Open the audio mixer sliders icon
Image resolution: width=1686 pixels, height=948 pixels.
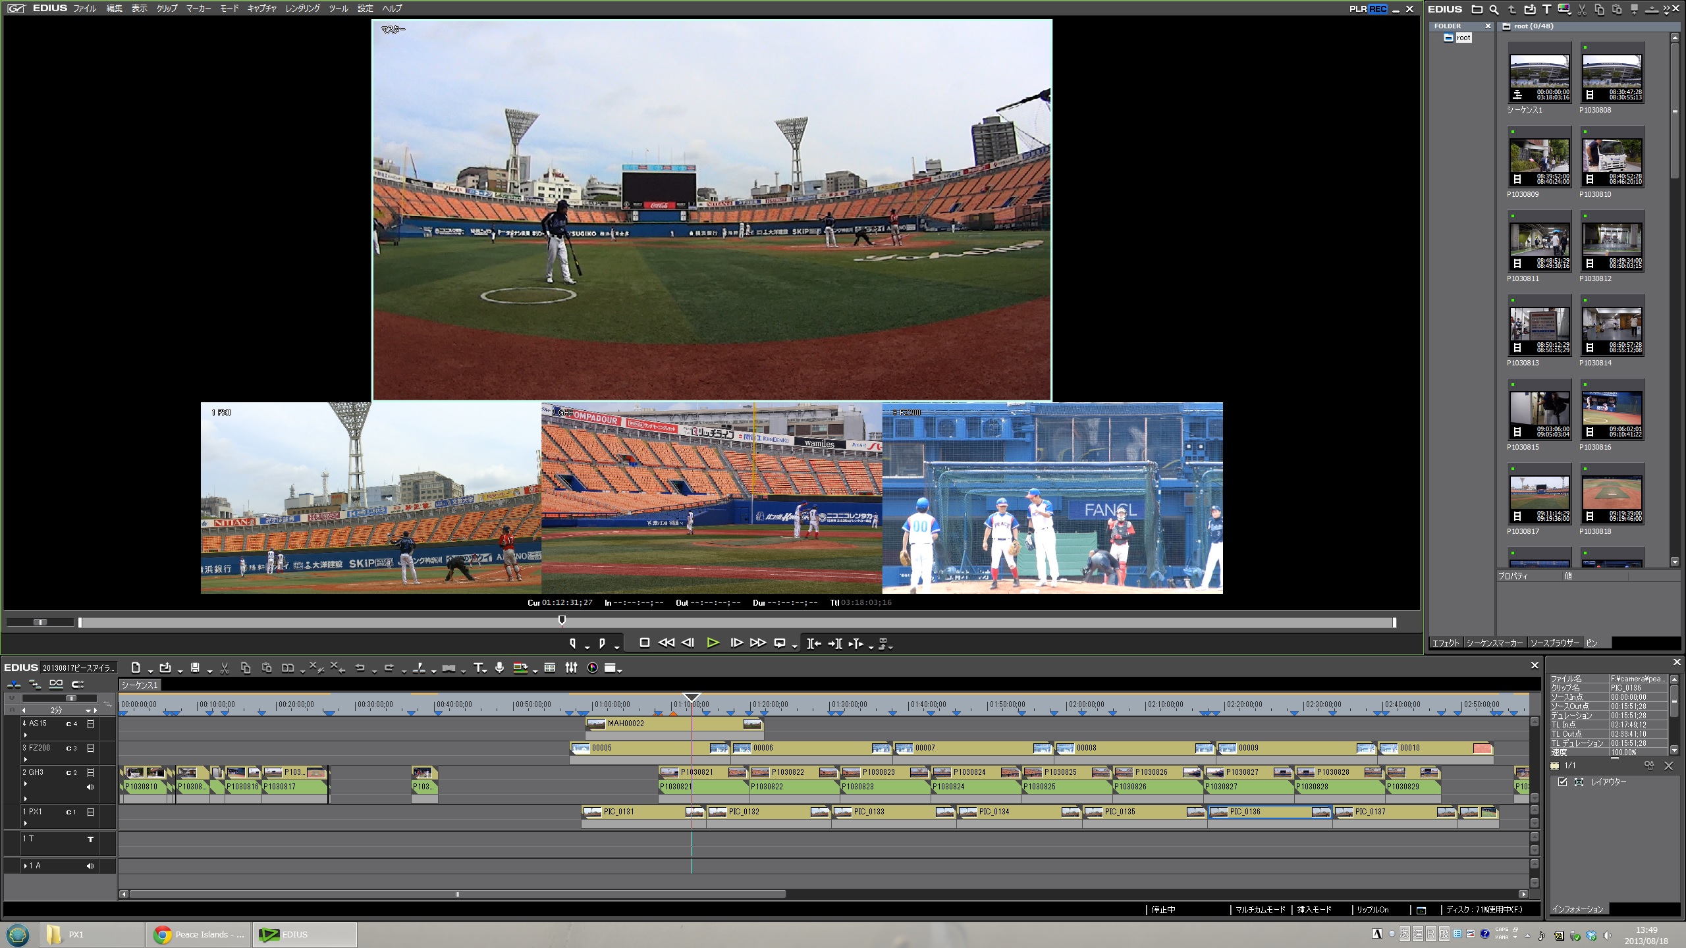click(x=571, y=668)
